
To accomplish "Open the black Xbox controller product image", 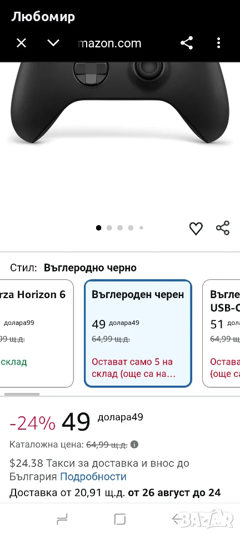I will point(120,103).
